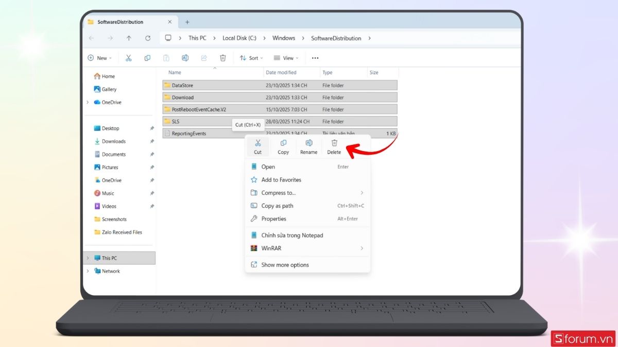Viewport: 618px width, 347px height.
Task: Expand the Network tree node chevron
Action: [x=88, y=271]
